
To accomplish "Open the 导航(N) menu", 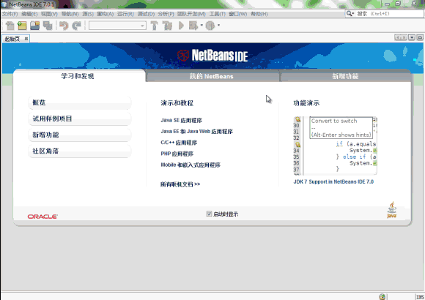I will coord(70,14).
